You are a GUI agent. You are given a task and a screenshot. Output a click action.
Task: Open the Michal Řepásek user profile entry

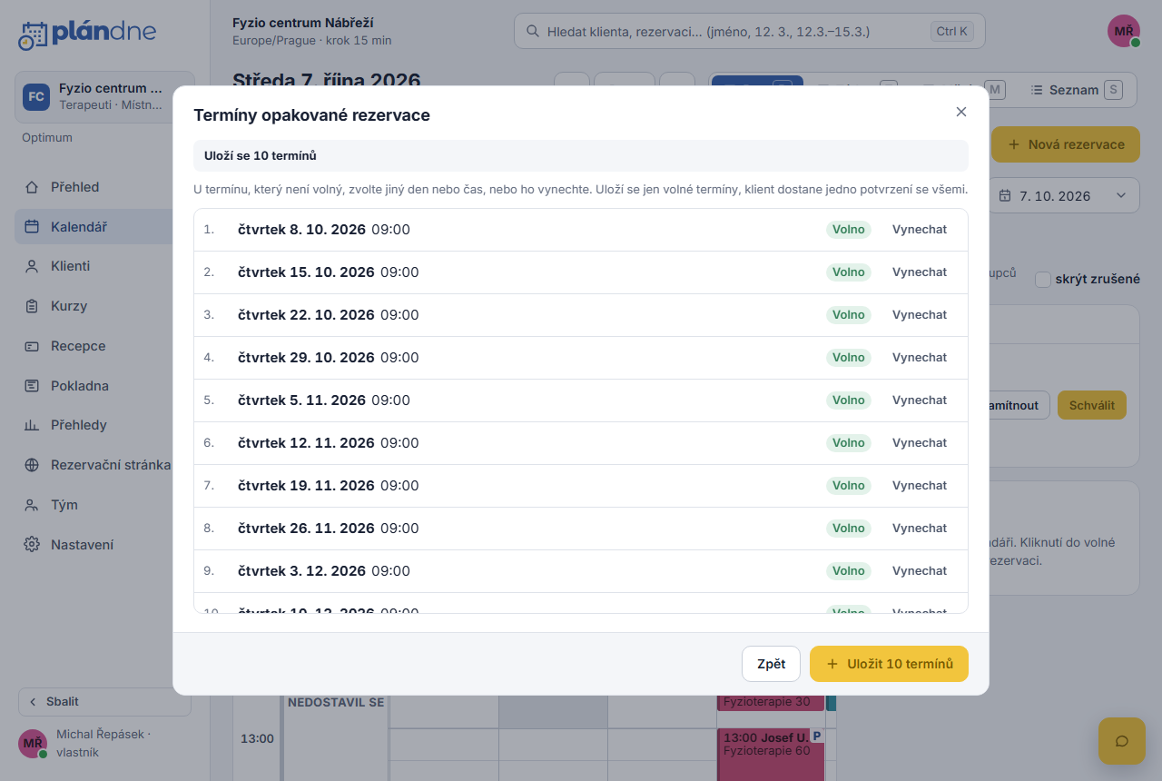tap(104, 743)
